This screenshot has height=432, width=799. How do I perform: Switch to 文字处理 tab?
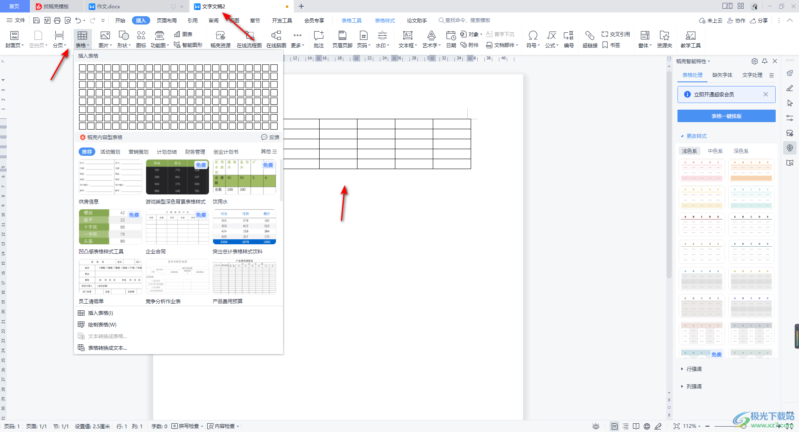[752, 75]
